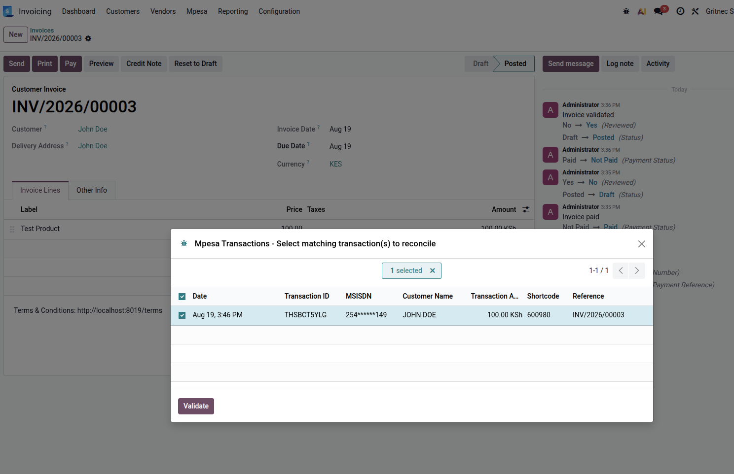Image resolution: width=734 pixels, height=474 pixels.
Task: Open the John Doe customer link
Action: (x=93, y=129)
